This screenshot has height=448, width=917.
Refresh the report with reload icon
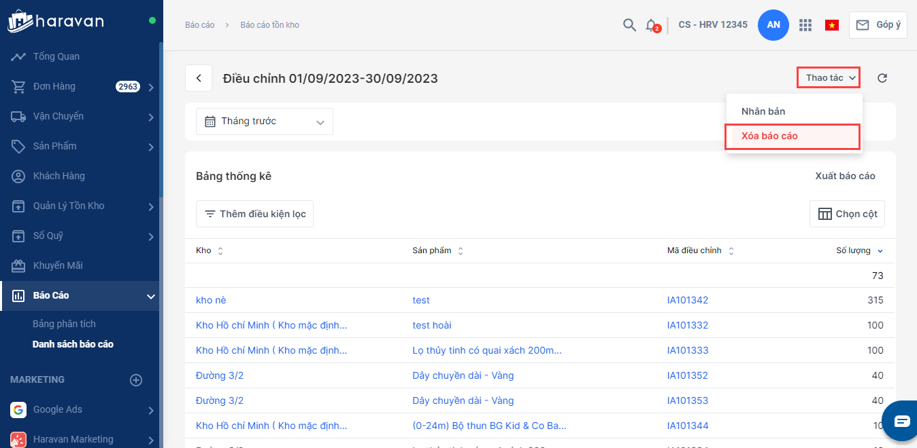coord(882,78)
